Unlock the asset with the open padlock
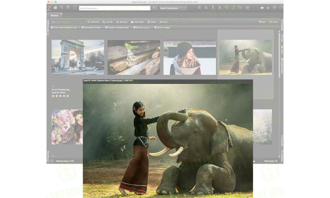 point(206,8)
